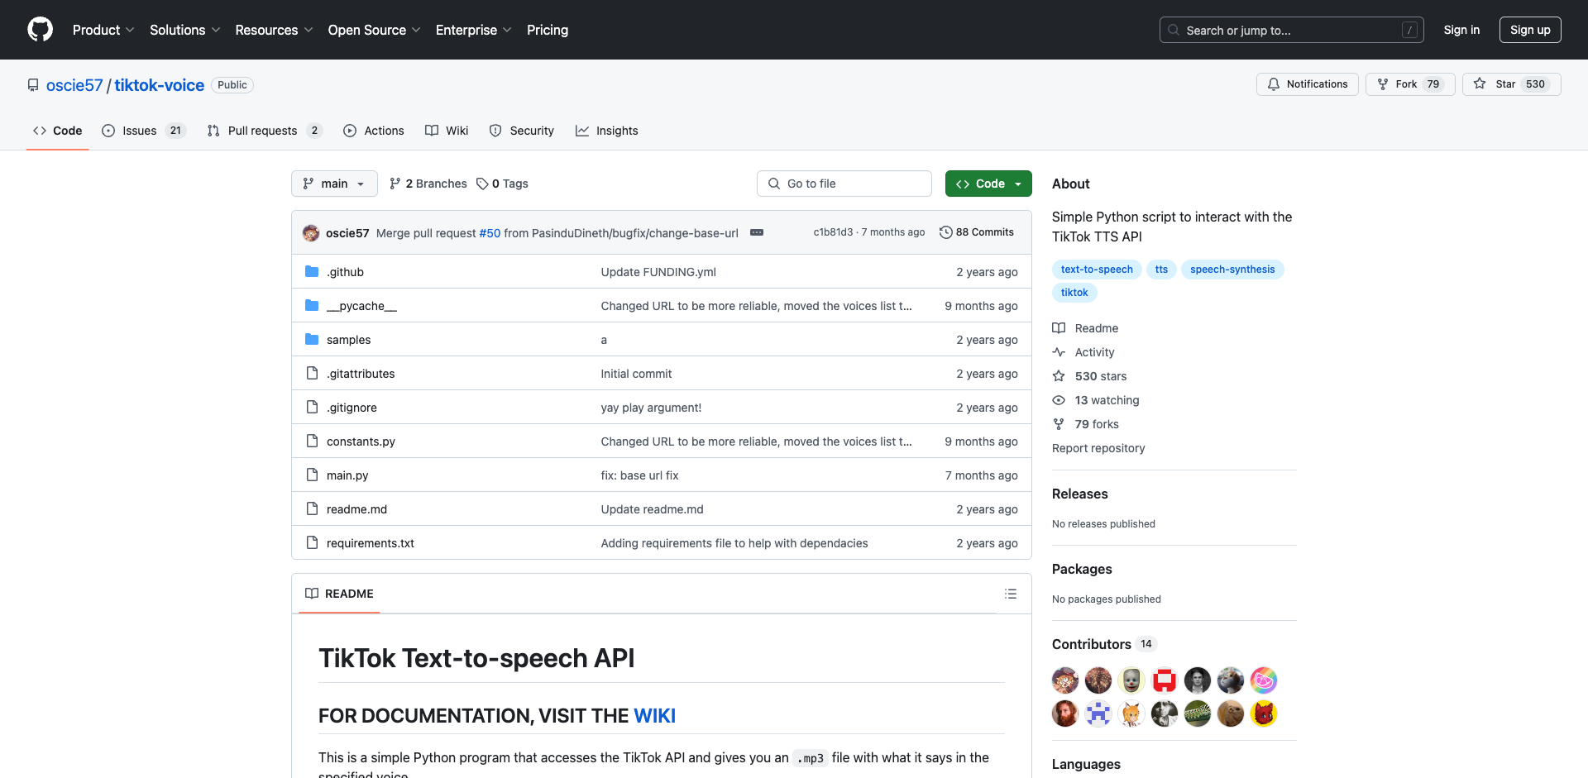Screen dimensions: 1588x778
Task: Open commit hash c1b81d3
Action: pyautogui.click(x=833, y=232)
